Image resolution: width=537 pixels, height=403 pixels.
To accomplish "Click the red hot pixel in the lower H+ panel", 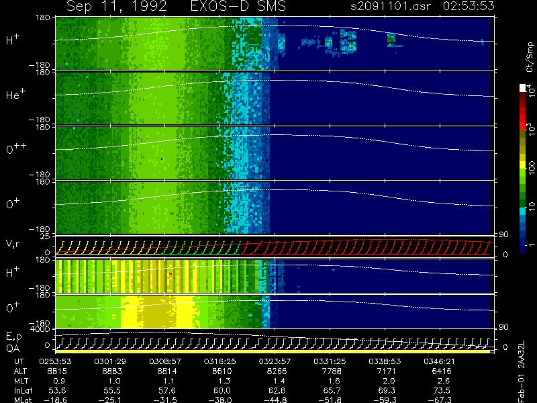I will pyautogui.click(x=170, y=274).
